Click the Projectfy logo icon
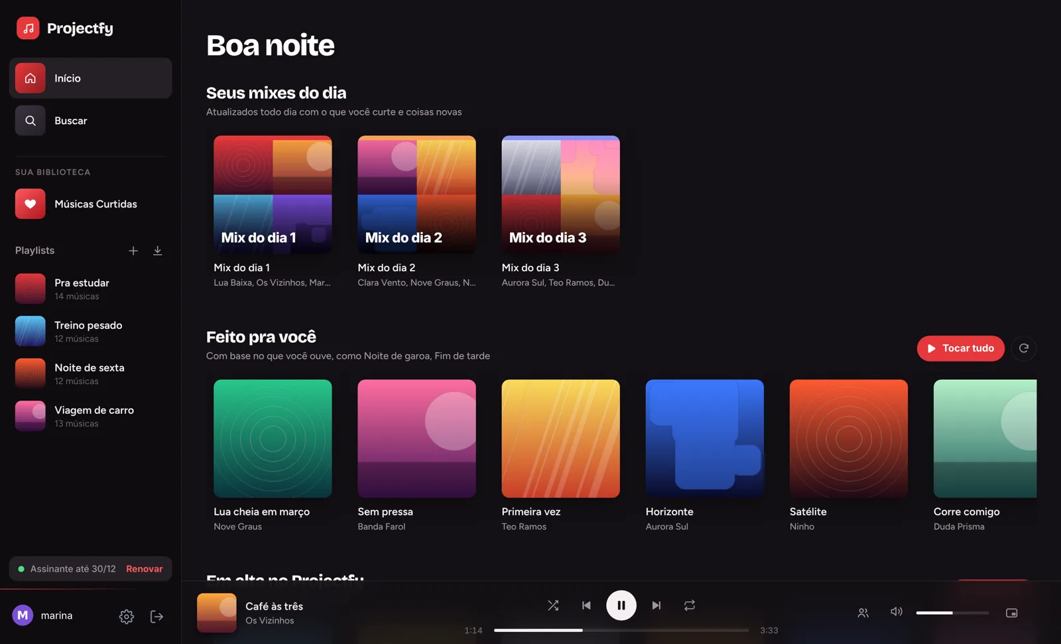This screenshot has width=1061, height=644. pyautogui.click(x=28, y=28)
